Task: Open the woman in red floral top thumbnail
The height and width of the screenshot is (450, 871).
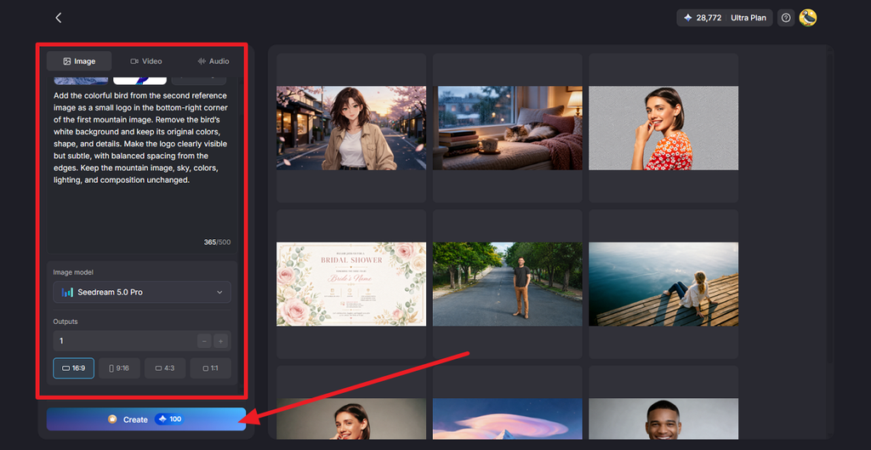Action: pos(663,128)
